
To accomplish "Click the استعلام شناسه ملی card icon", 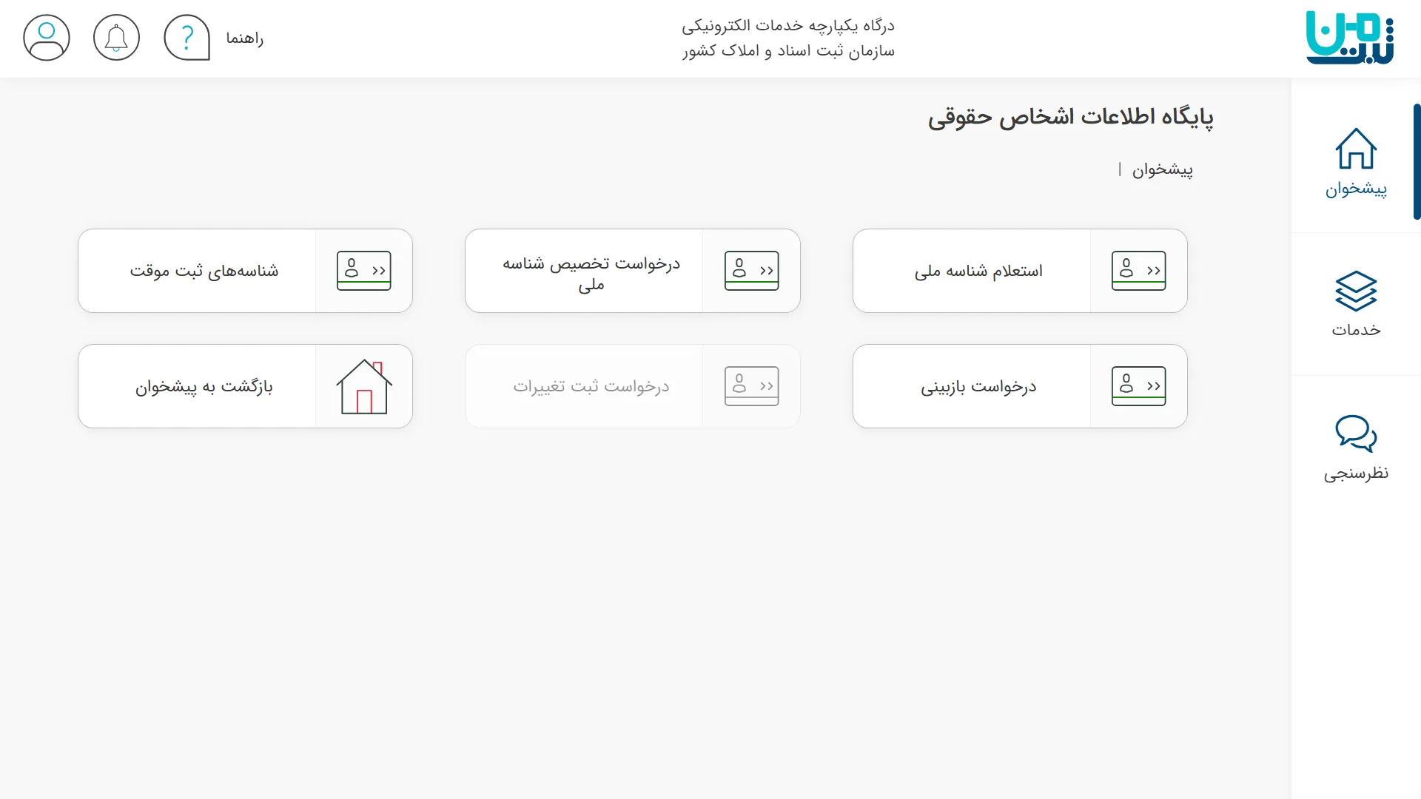I will (1138, 271).
